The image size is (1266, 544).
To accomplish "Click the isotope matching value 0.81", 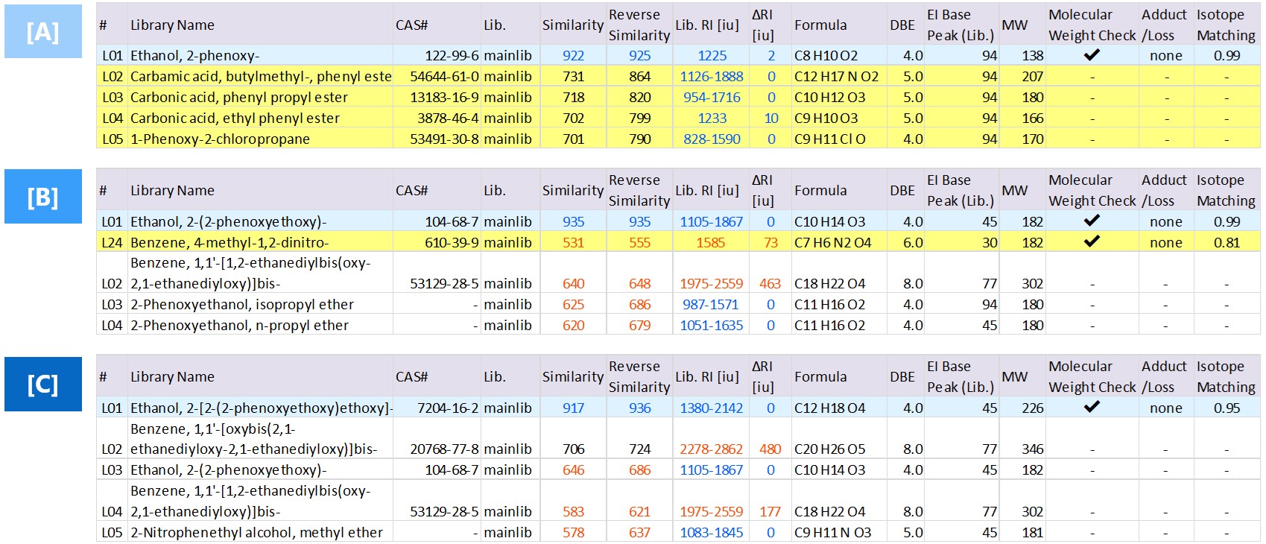I will (x=1226, y=242).
